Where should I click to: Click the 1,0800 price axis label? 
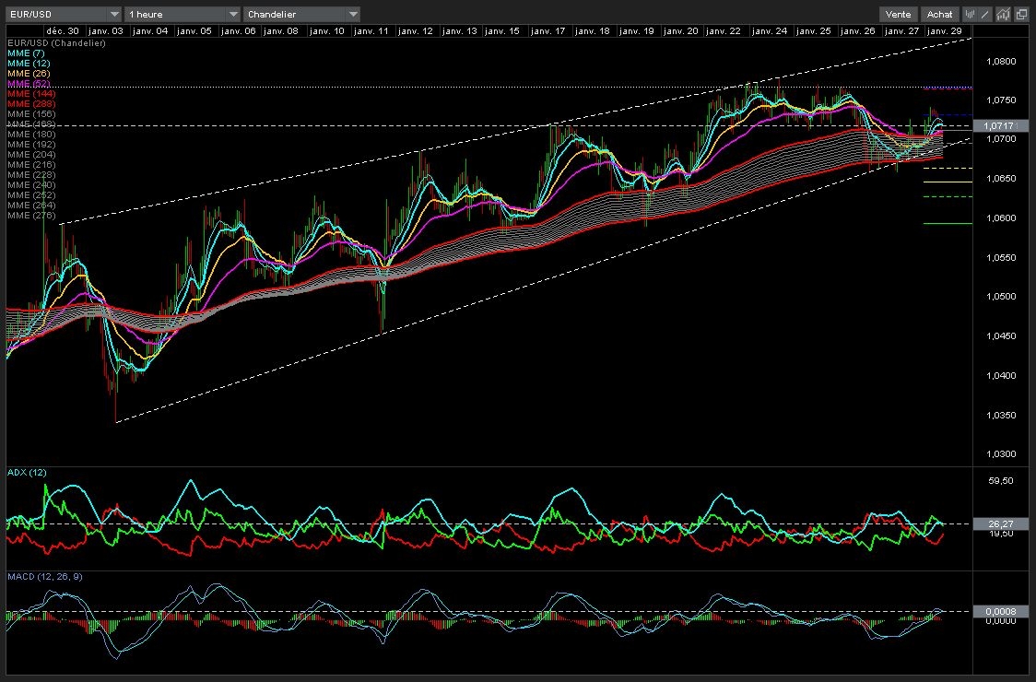coord(1000,62)
